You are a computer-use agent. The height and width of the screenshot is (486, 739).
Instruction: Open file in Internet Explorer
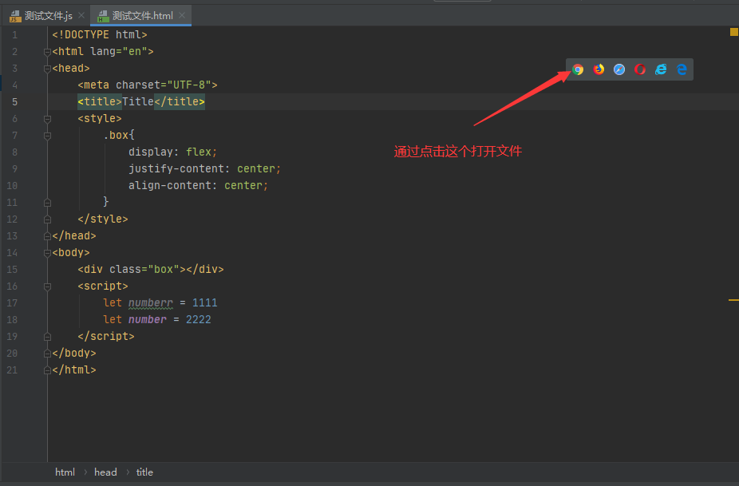point(661,69)
